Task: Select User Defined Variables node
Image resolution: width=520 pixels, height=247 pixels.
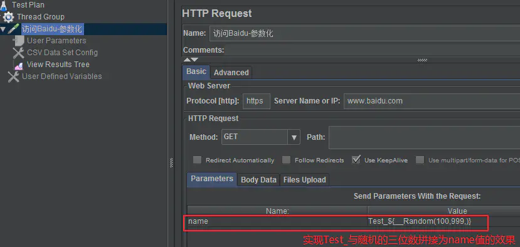Action: coord(61,76)
